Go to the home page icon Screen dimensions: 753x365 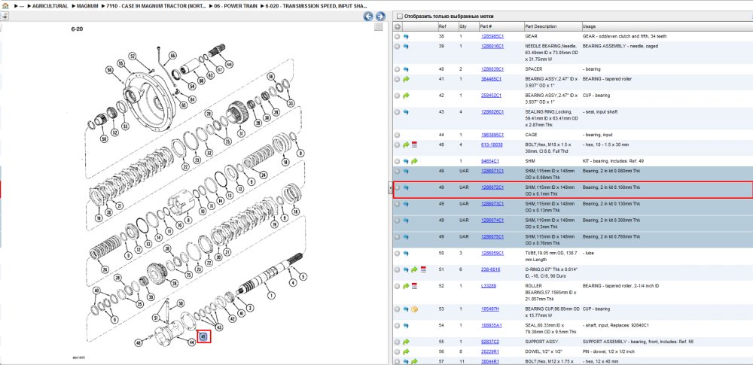click(5, 6)
